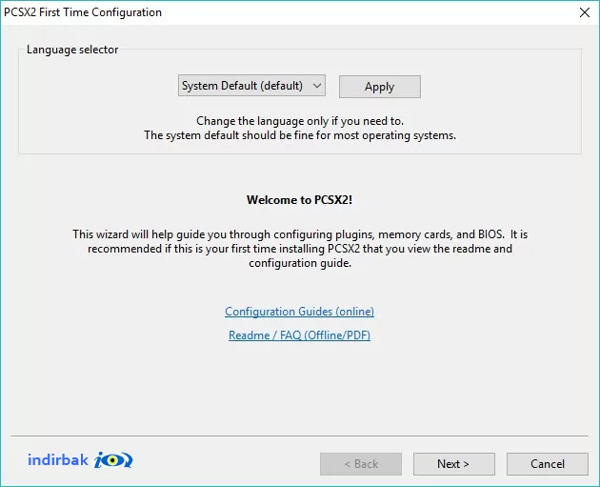600x487 pixels.
Task: Open the System Default language dropdown
Action: (x=251, y=86)
